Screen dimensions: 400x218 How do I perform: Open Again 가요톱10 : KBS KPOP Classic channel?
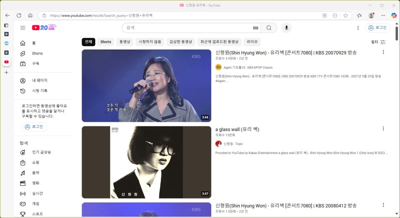click(248, 67)
